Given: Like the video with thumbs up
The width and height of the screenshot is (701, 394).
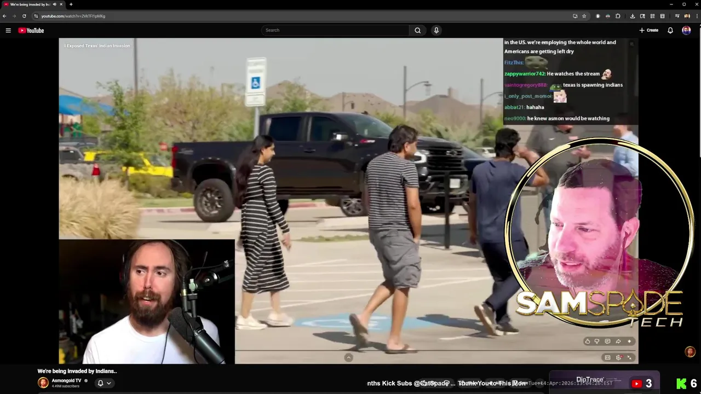Looking at the screenshot, I should click(588, 341).
